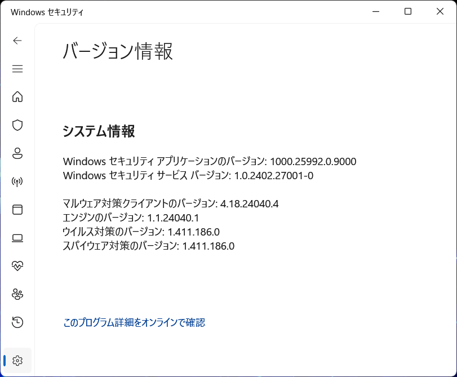
Task: Open Virus & threat protection shield
Action: 17,125
